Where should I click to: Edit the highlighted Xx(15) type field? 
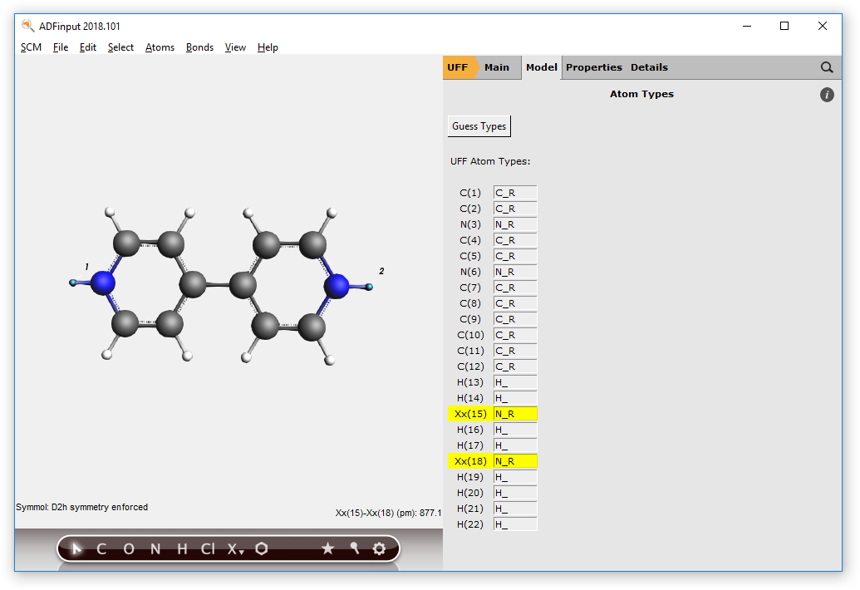(x=515, y=414)
